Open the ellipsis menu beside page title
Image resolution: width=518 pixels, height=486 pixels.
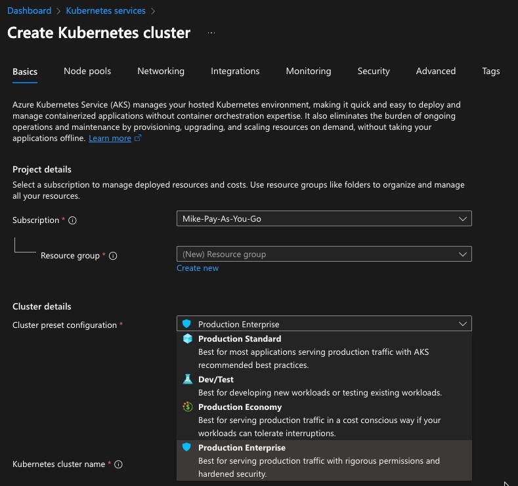(211, 33)
